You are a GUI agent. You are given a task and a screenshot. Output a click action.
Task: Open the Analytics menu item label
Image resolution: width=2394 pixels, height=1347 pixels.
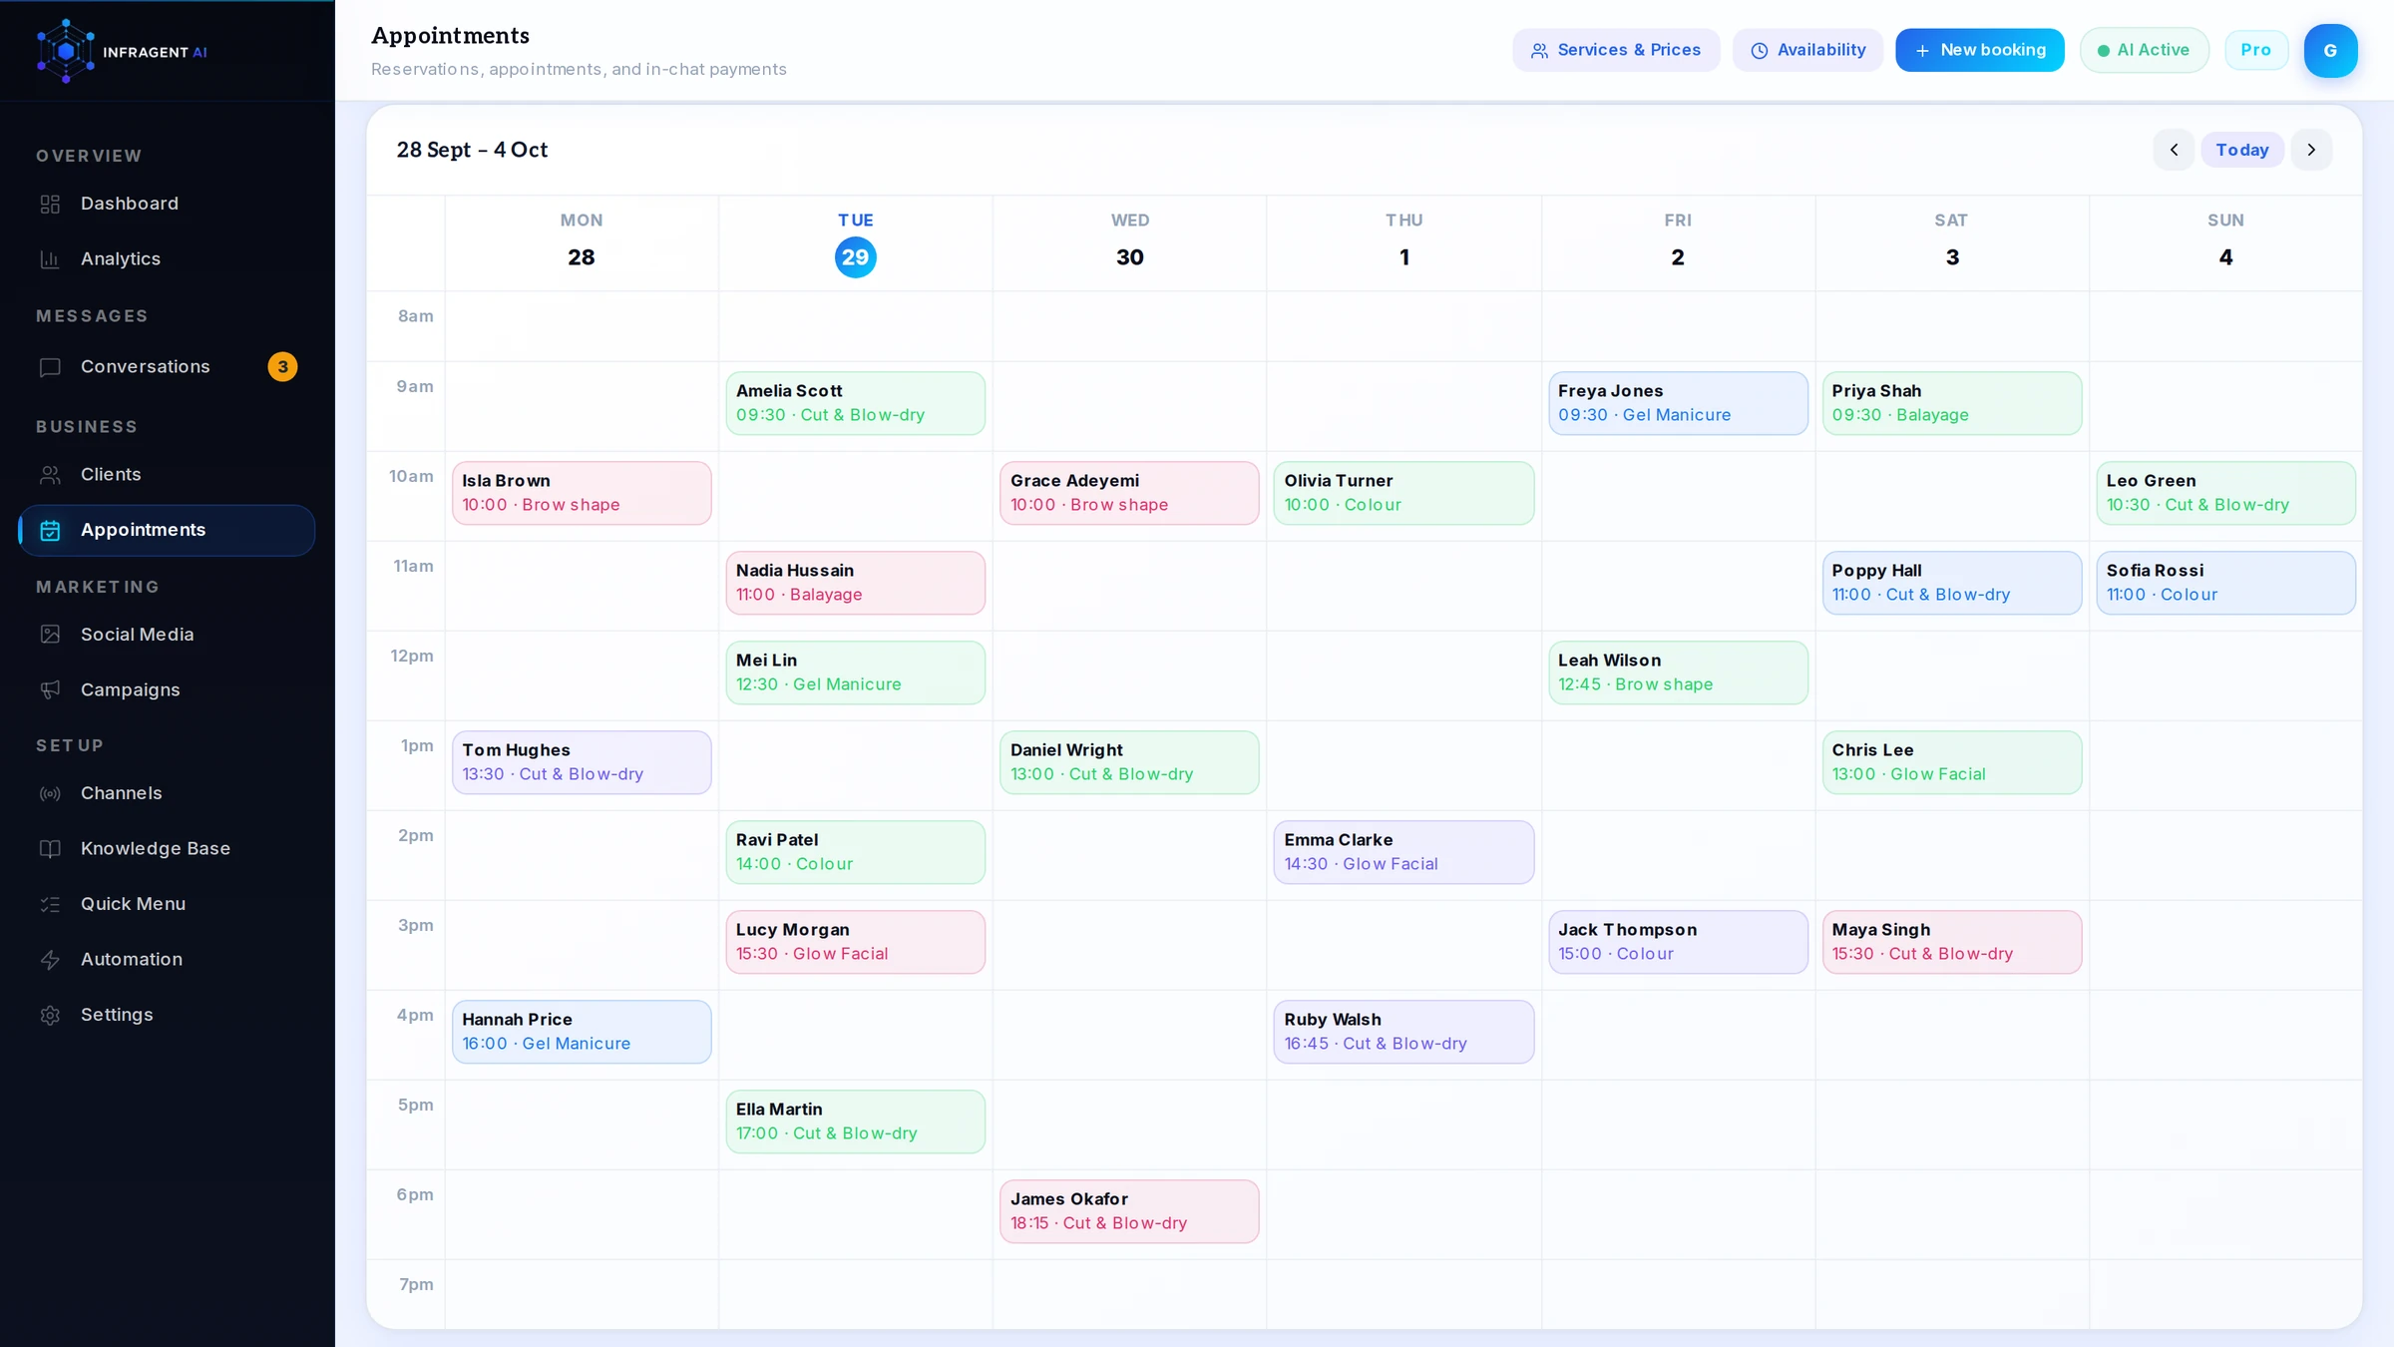point(121,259)
